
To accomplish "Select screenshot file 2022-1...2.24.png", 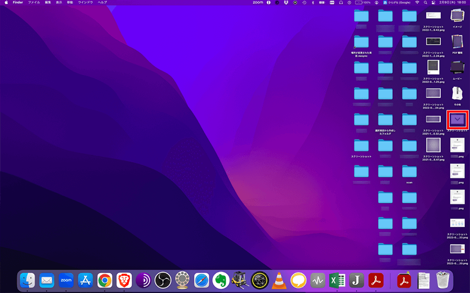I will [x=433, y=41].
